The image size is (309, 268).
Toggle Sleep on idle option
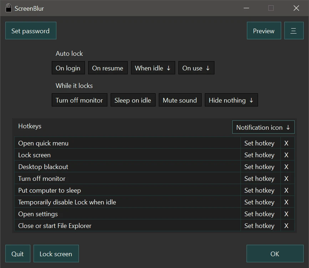click(x=133, y=100)
